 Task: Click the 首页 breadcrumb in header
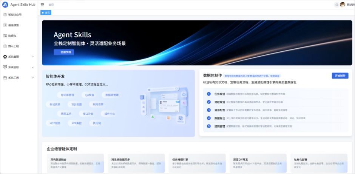pyautogui.click(x=51, y=5)
